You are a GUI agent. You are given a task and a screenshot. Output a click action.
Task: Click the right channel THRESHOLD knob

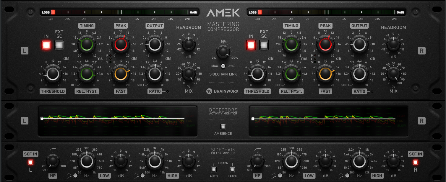tap(257, 74)
